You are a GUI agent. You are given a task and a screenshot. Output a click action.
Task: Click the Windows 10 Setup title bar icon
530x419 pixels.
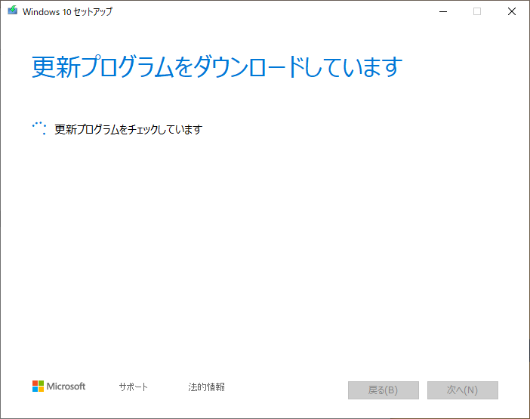pyautogui.click(x=12, y=11)
